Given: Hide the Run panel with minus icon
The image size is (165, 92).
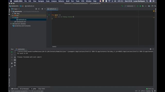Looking at the screenshot, I should [x=153, y=49].
